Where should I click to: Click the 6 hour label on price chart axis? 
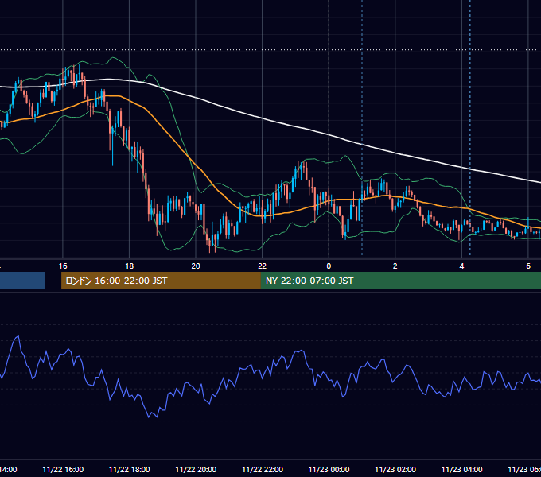pos(528,266)
